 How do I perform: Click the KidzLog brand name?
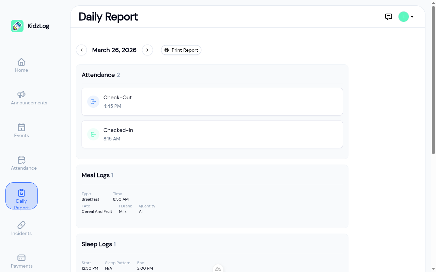[x=38, y=26]
